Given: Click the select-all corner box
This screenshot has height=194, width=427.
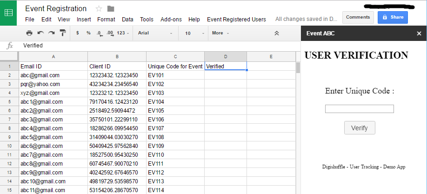Looking at the screenshot, I should pos(9,57).
